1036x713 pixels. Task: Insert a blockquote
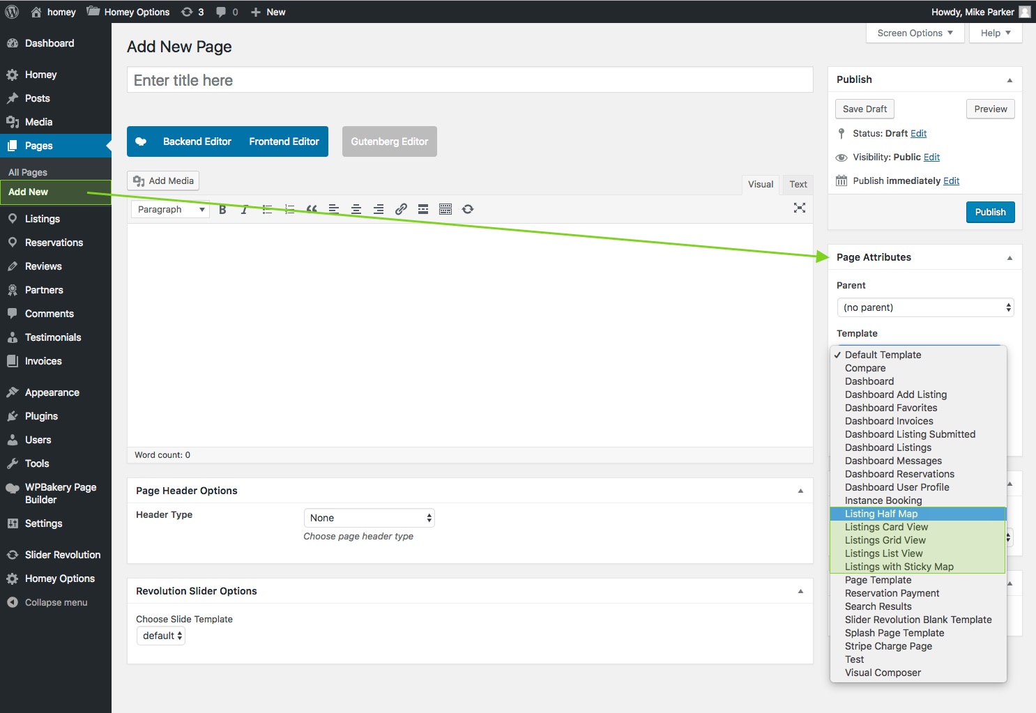pyautogui.click(x=312, y=209)
